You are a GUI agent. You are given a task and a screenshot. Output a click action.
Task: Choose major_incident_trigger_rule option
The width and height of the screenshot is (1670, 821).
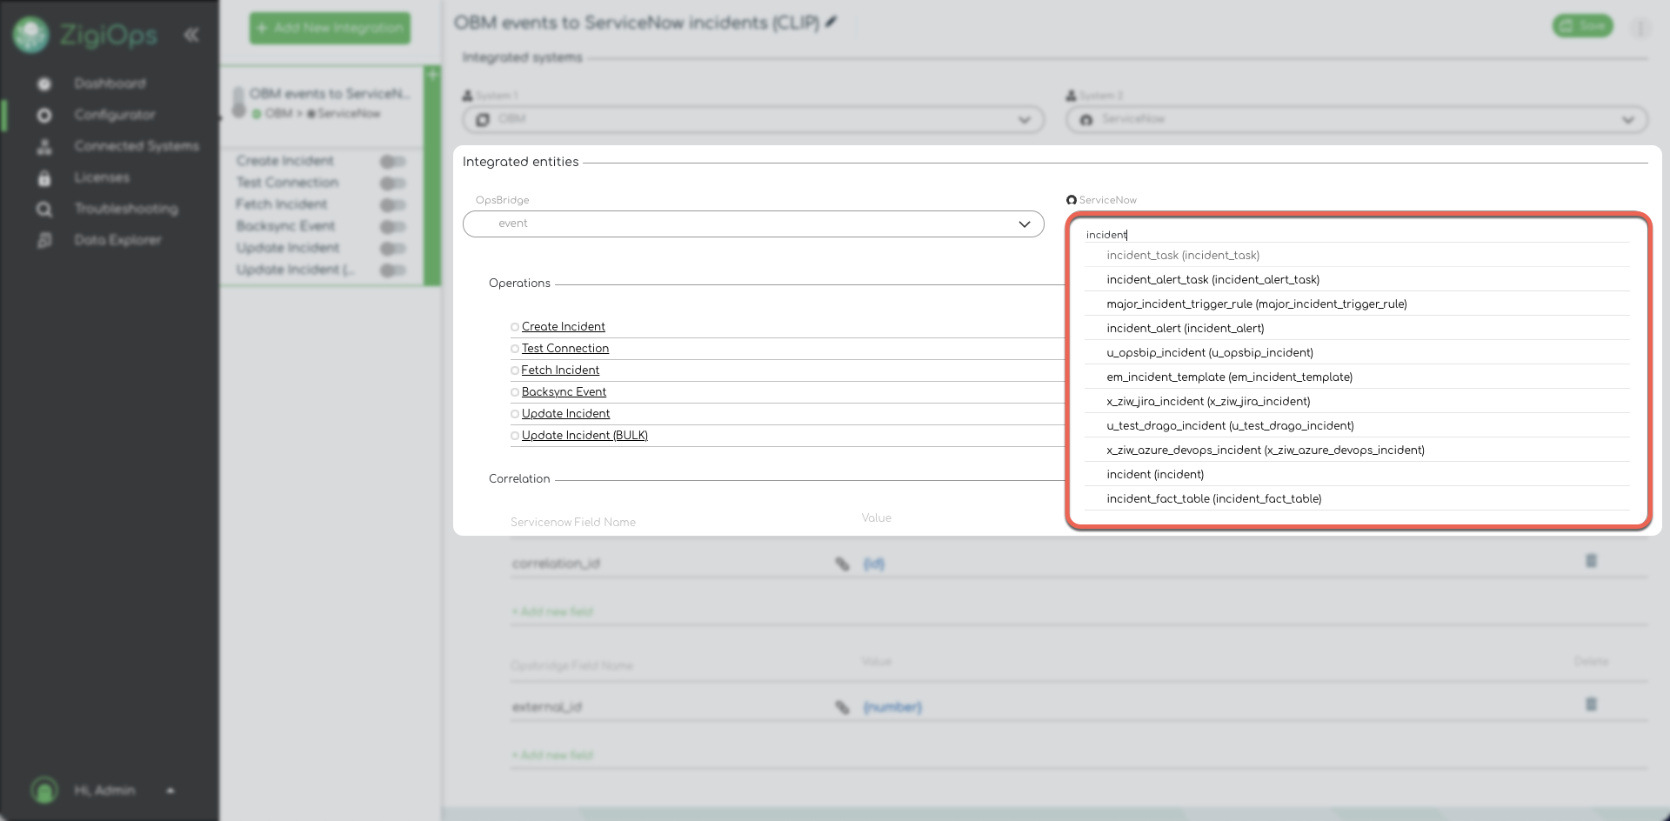point(1357,304)
